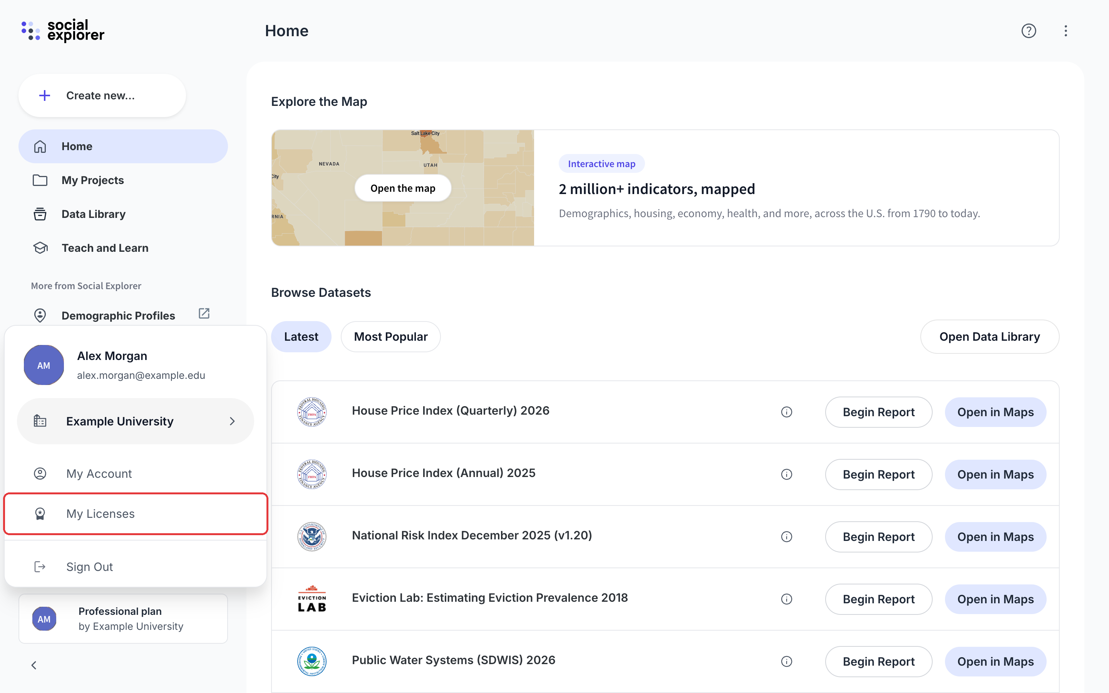This screenshot has height=693, width=1109.
Task: Open Demographic Profiles external link icon
Action: click(x=204, y=313)
